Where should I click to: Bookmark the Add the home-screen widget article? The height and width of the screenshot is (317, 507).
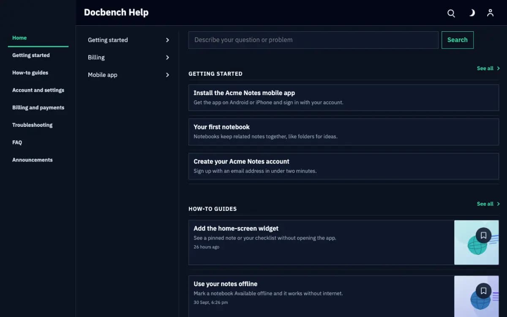point(483,235)
